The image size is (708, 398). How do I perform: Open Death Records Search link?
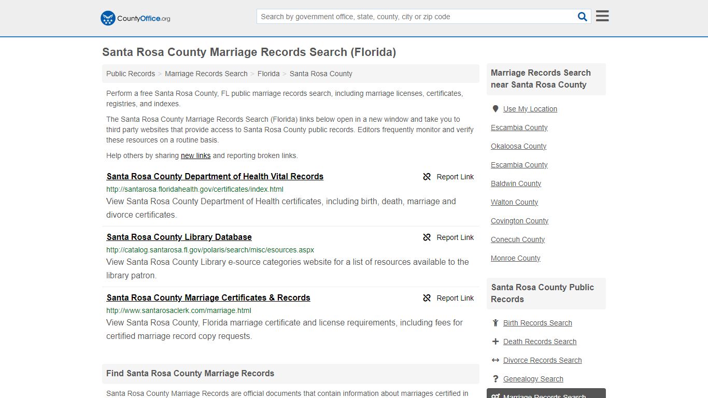click(x=540, y=342)
